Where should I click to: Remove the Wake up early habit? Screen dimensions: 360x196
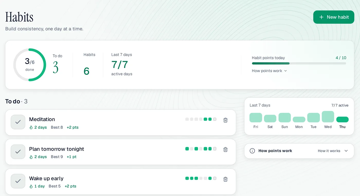pyautogui.click(x=226, y=179)
